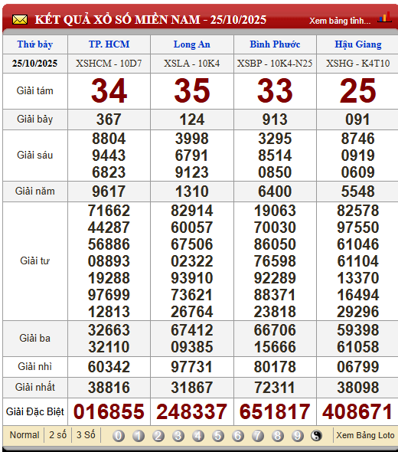Viewport: 398px width, 452px height.
Task: Click special prize number 248337
Action: click(192, 411)
